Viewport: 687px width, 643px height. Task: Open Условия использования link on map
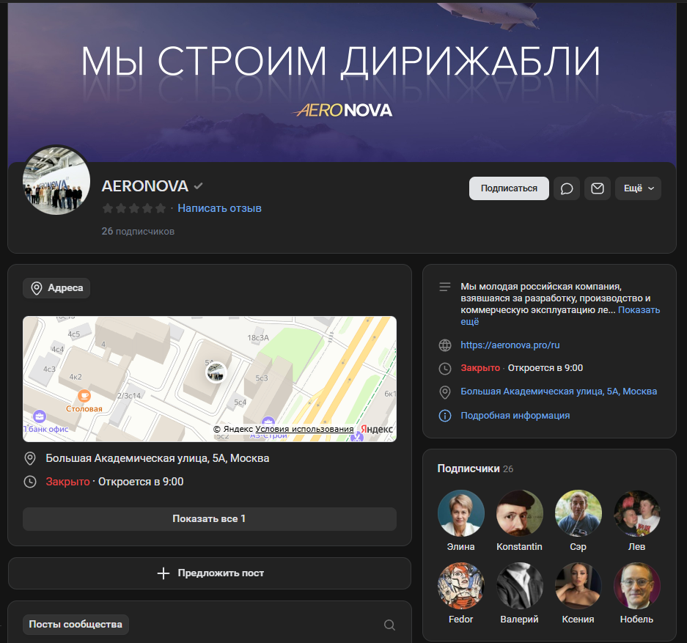pos(304,429)
